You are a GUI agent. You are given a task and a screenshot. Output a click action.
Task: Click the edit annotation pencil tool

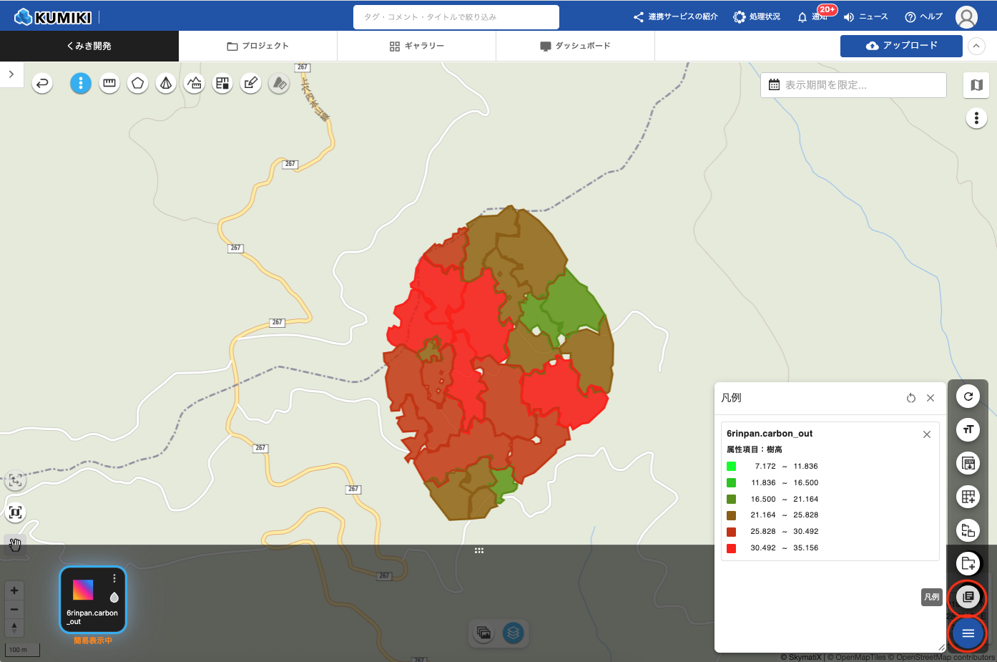250,84
